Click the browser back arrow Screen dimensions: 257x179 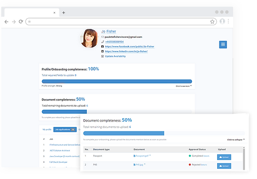pyautogui.click(x=7, y=21)
